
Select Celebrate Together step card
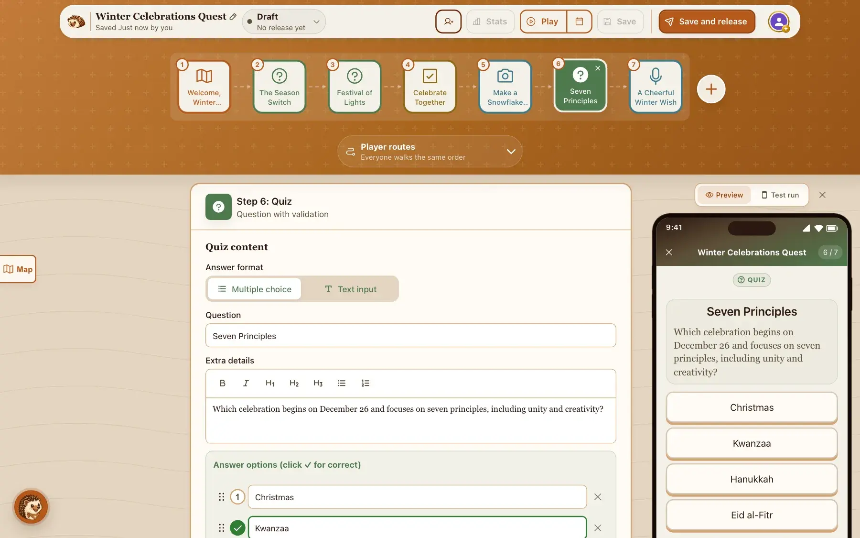(x=430, y=87)
